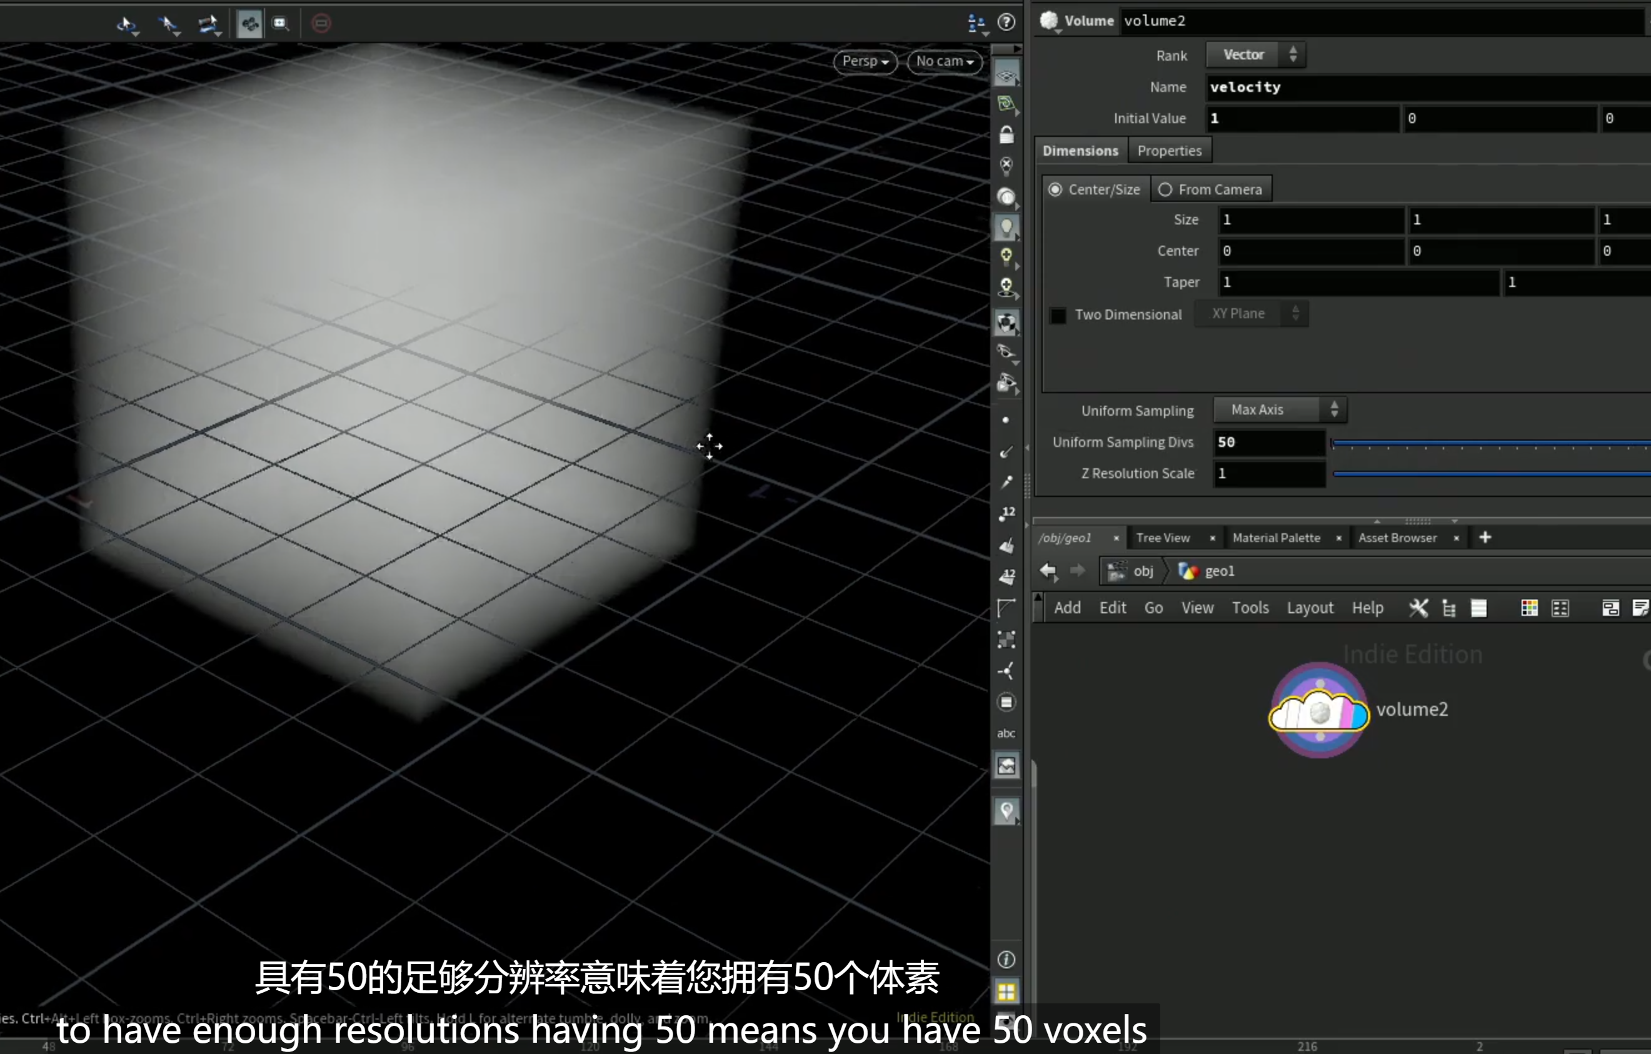Switch to the Properties tab
The height and width of the screenshot is (1054, 1651).
pyautogui.click(x=1169, y=150)
